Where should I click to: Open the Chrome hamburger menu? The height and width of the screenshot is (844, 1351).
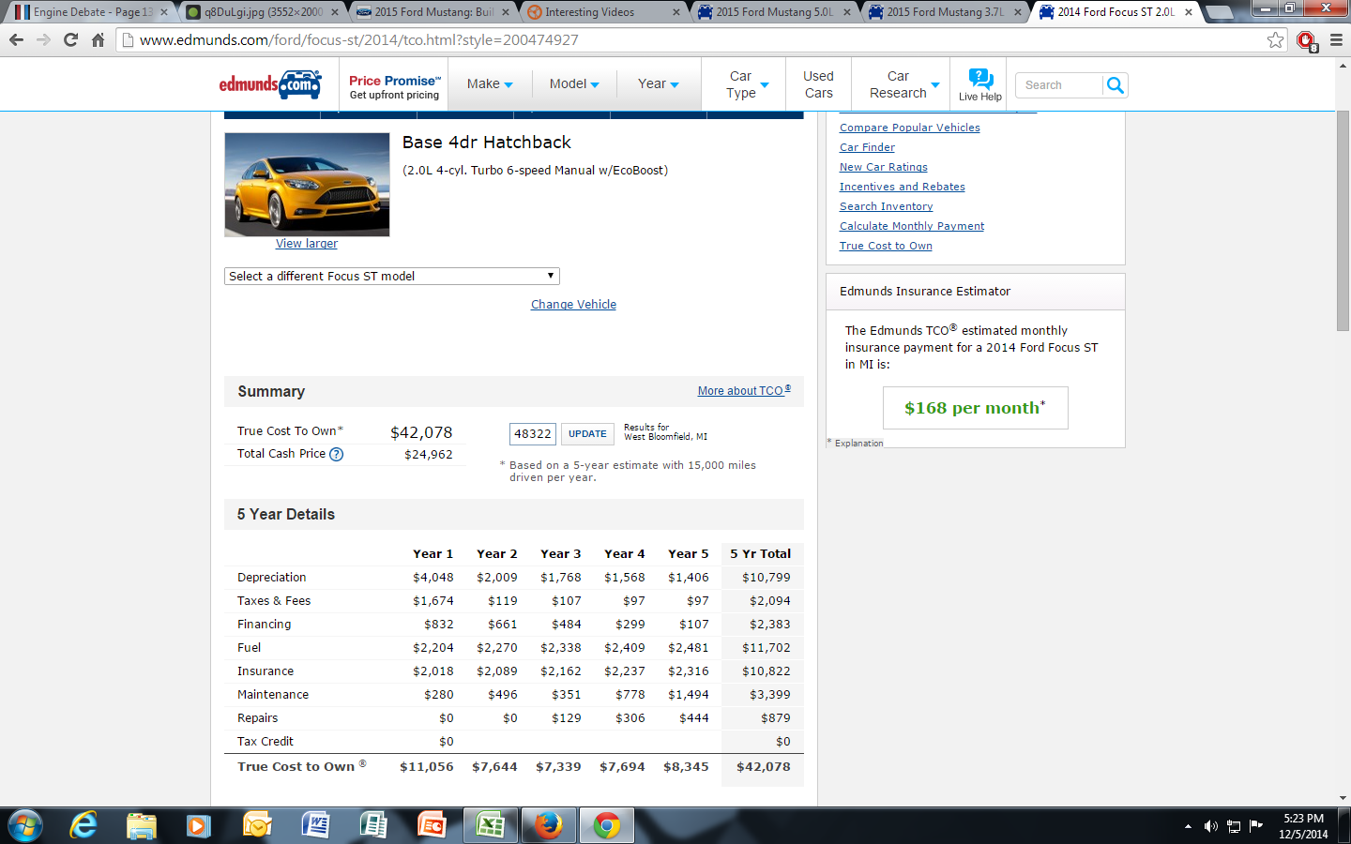[x=1336, y=39]
